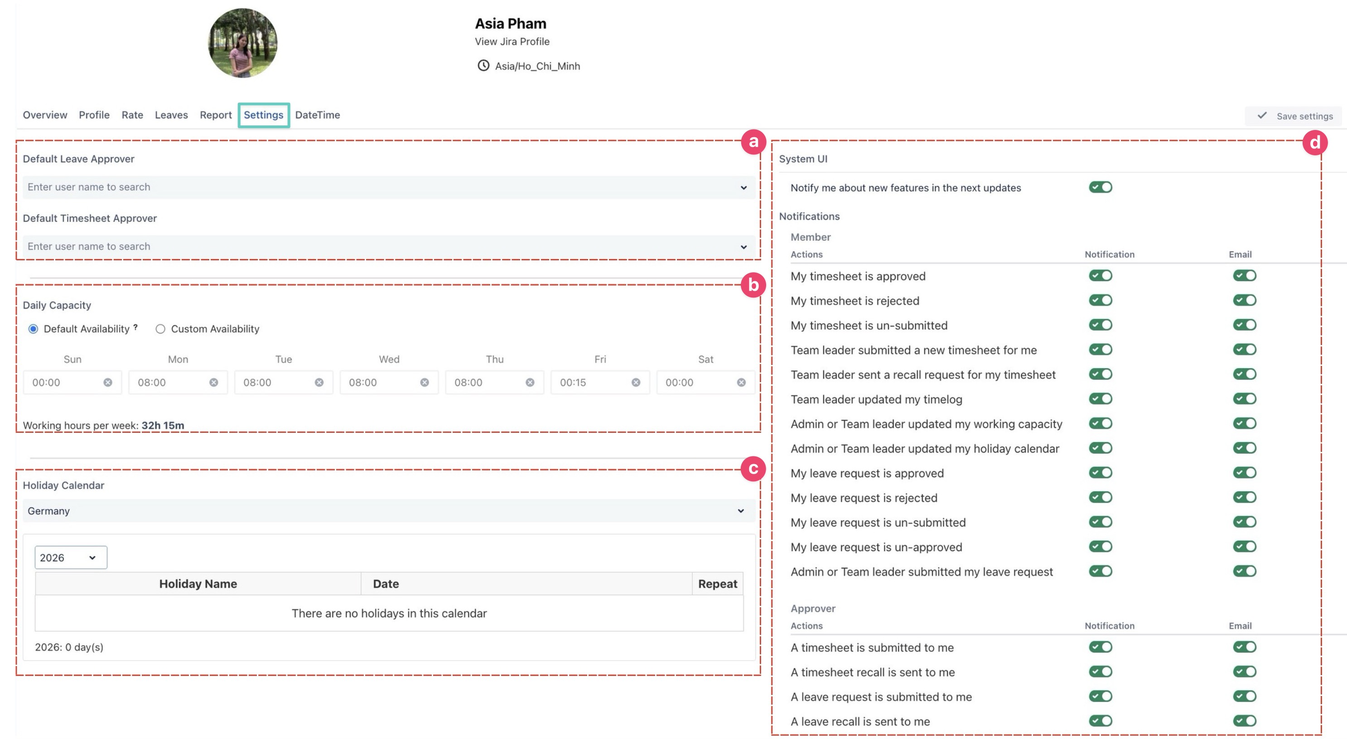Clear the Friday 00:15 value
The height and width of the screenshot is (739, 1347).
pos(636,383)
